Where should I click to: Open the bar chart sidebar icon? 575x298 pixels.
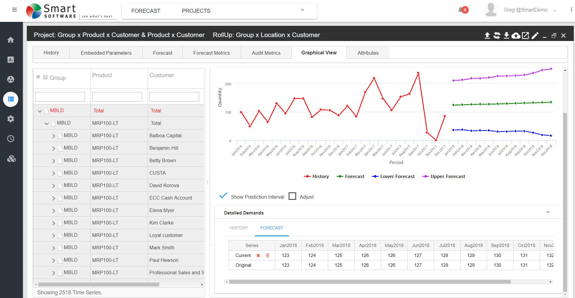click(x=11, y=60)
